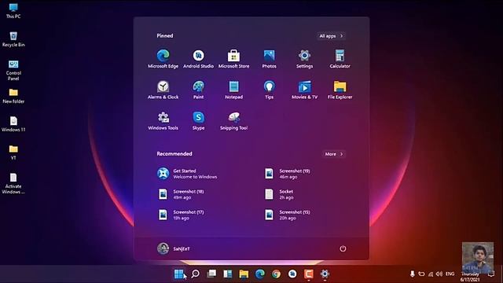
Task: Open Google Chrome on the taskbar
Action: [x=276, y=274]
